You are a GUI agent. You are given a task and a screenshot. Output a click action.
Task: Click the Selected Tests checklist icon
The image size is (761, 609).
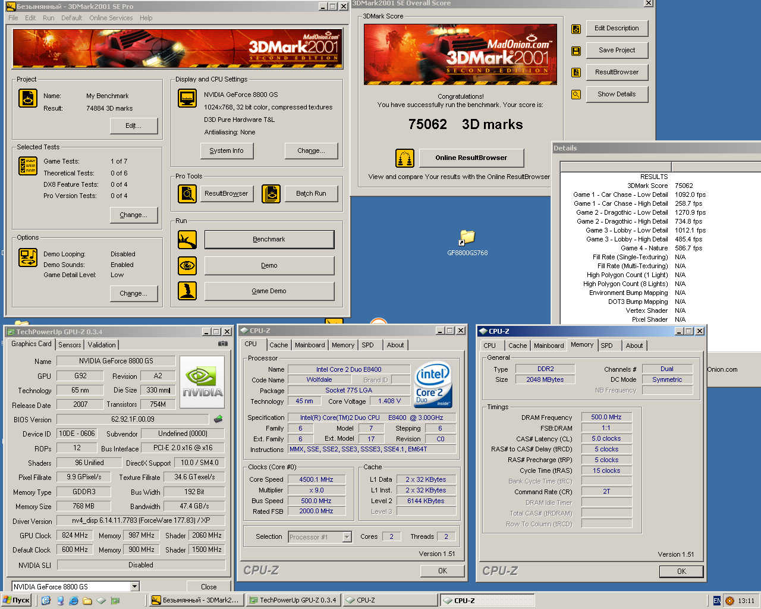(x=28, y=166)
